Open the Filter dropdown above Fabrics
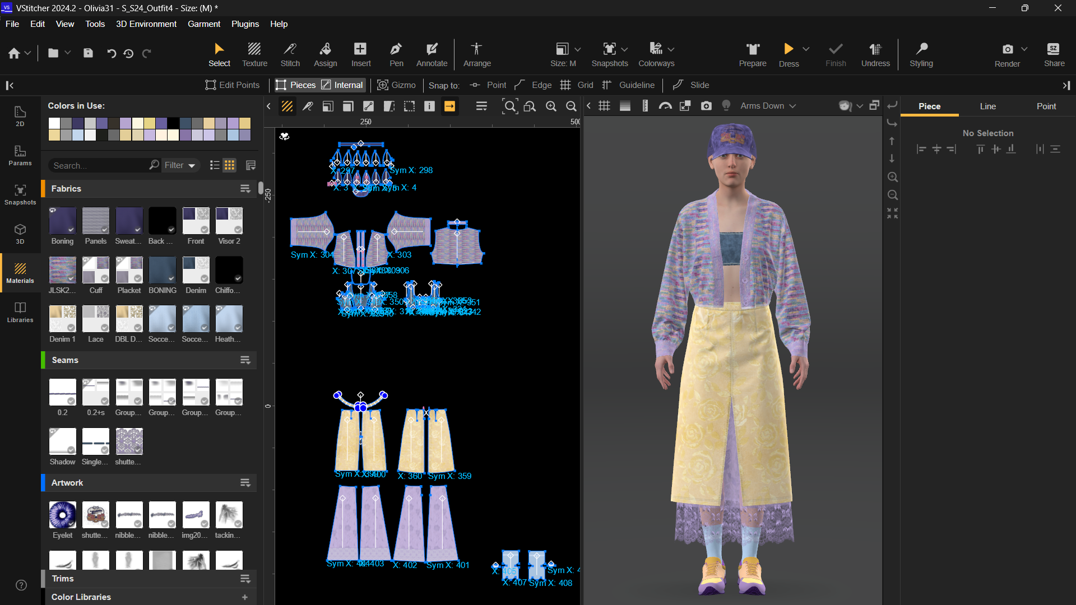Viewport: 1076px width, 605px height. (180, 165)
